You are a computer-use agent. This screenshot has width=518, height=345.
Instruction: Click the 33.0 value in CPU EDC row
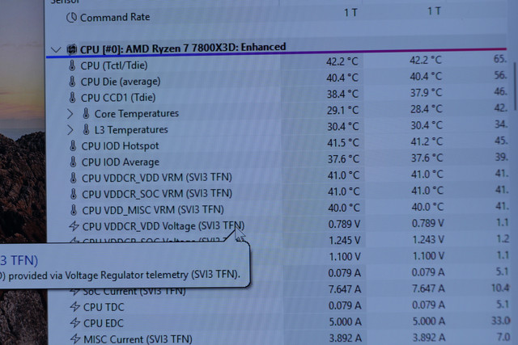pyautogui.click(x=501, y=321)
